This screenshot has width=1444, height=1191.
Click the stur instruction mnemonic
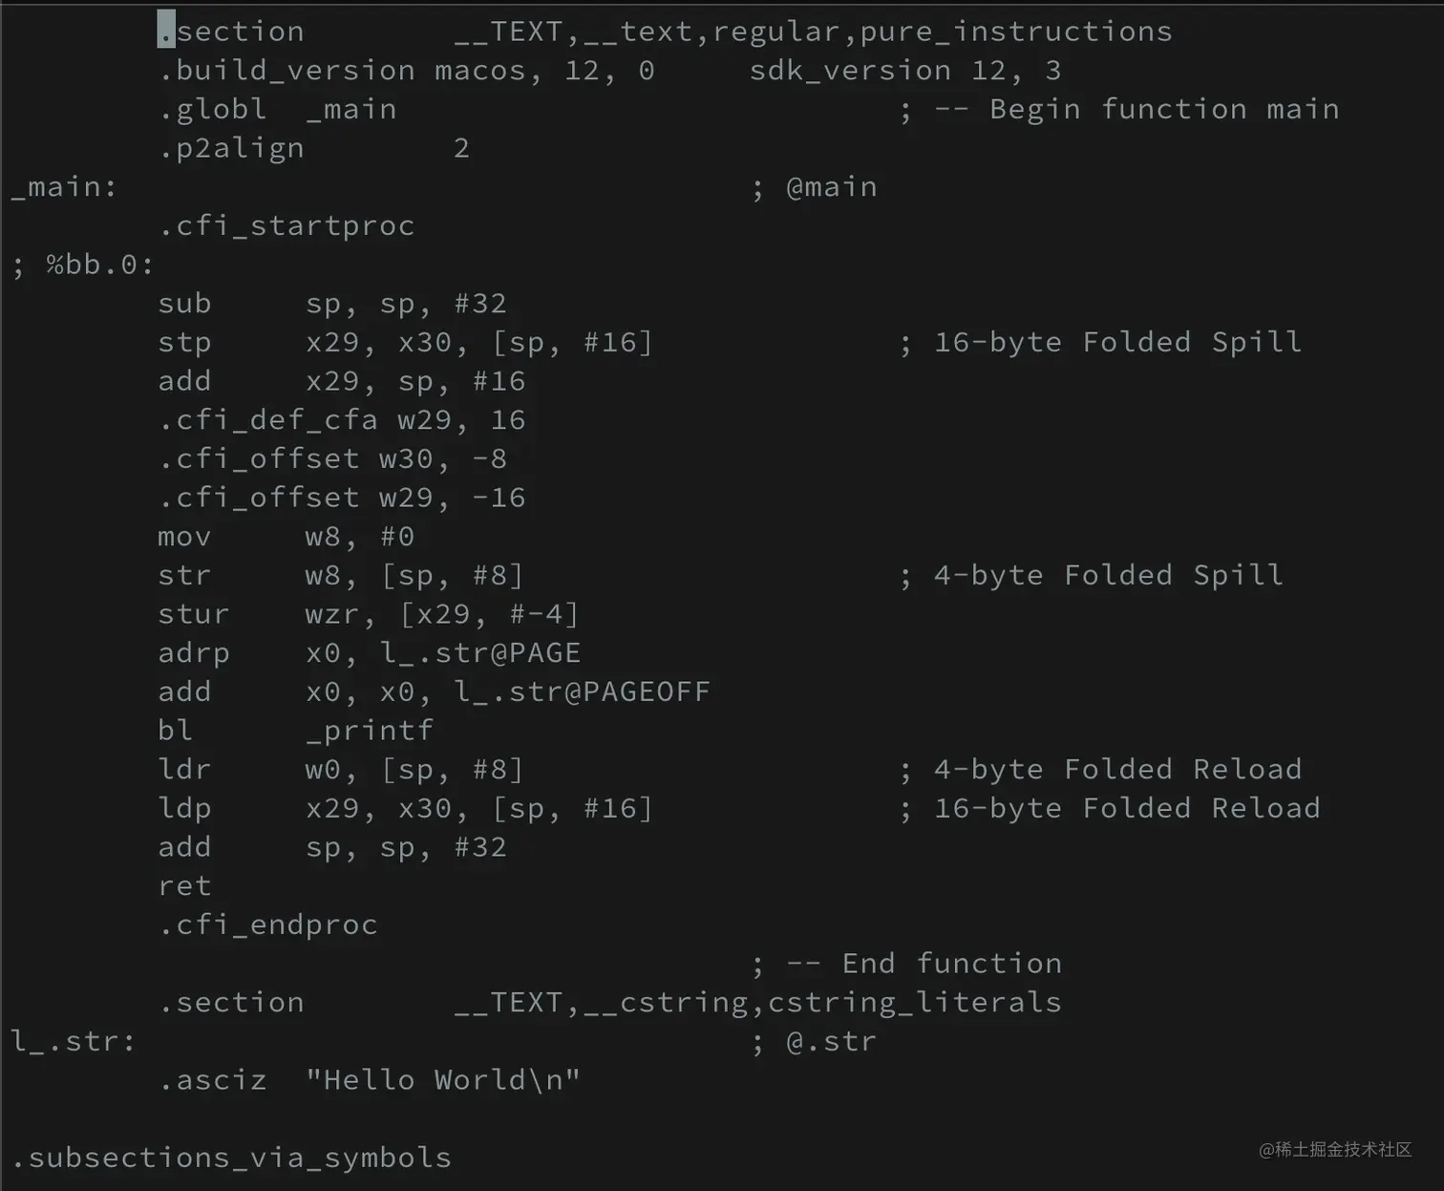(x=194, y=614)
